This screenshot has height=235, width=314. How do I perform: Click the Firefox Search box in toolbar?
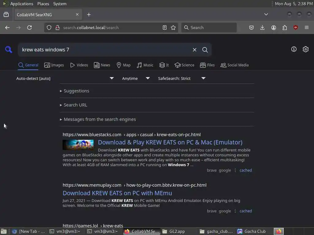coord(209,28)
